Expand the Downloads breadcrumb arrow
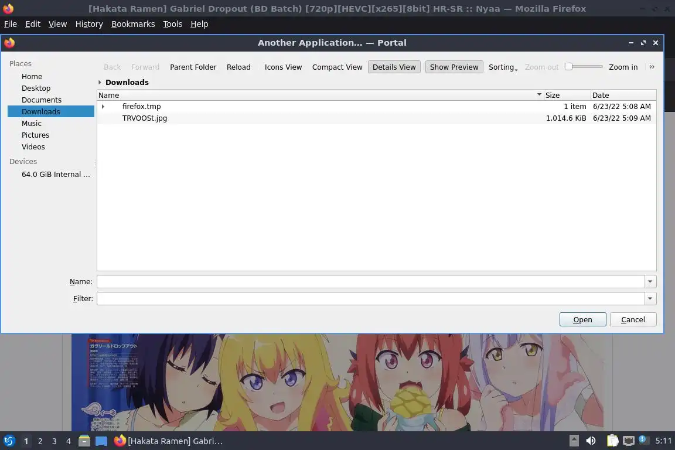The width and height of the screenshot is (675, 450). (100, 82)
